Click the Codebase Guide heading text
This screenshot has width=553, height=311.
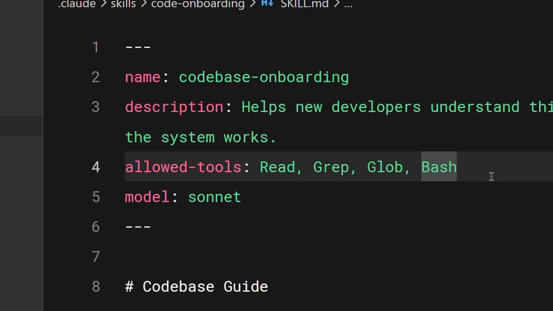[205, 287]
